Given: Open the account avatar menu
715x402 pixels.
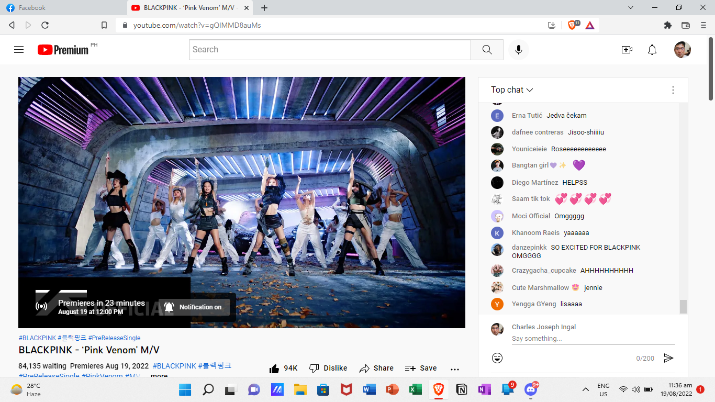Looking at the screenshot, I should [683, 50].
